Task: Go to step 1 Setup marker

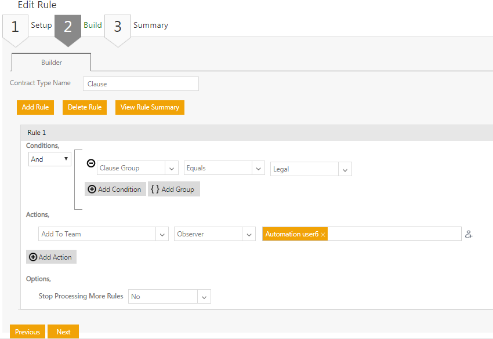Action: coord(15,27)
